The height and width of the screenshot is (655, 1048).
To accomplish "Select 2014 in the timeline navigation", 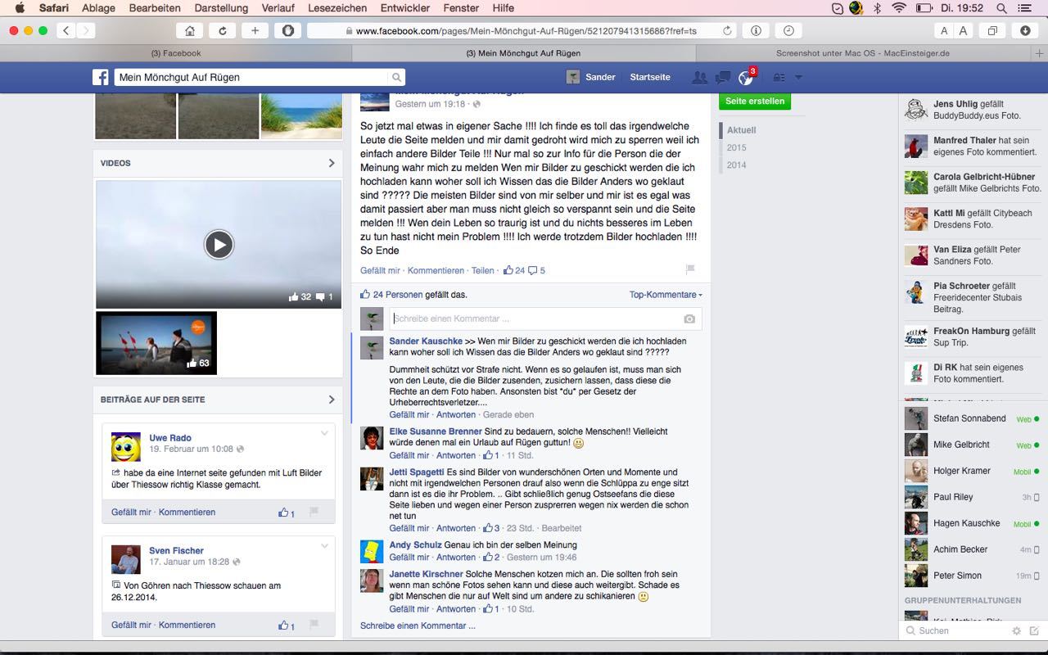I will (737, 165).
